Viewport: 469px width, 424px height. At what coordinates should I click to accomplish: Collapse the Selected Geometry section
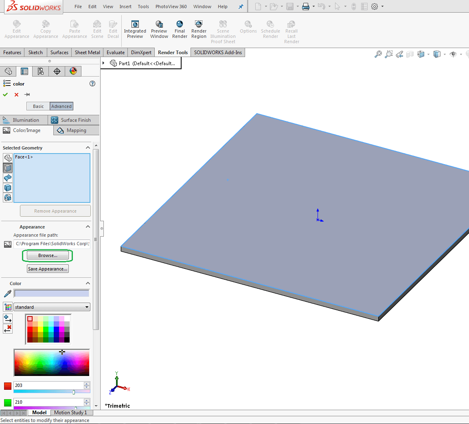click(88, 148)
